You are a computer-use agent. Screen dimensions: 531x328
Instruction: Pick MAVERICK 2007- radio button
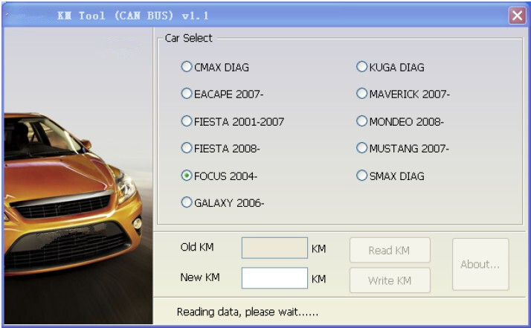tap(362, 94)
